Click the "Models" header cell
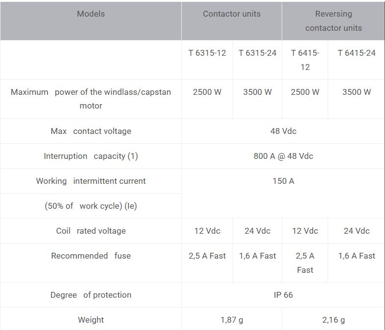This screenshot has width=385, height=330. point(91,14)
